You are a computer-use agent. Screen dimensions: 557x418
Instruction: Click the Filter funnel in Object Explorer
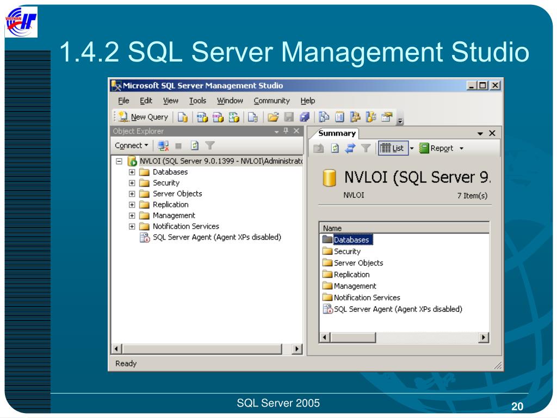point(210,145)
